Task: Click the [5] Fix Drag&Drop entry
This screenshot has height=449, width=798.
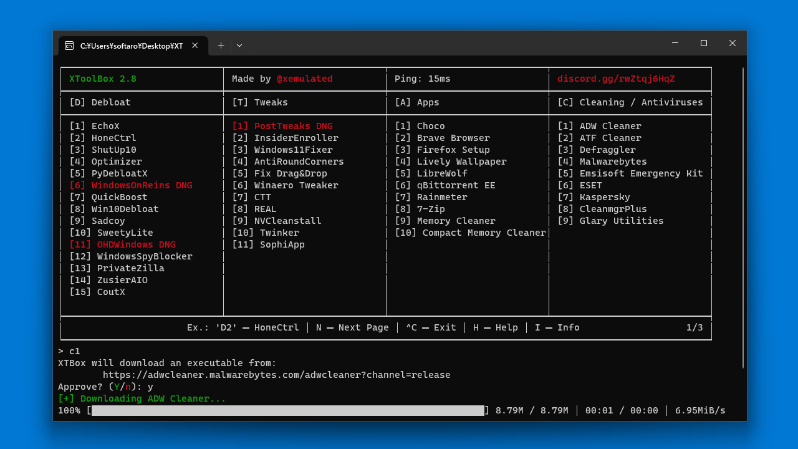Action: 280,173
